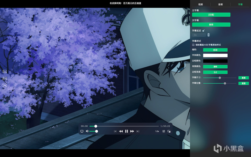Rewind the video
Image resolution: width=251 pixels, height=157 pixels.
(121, 132)
